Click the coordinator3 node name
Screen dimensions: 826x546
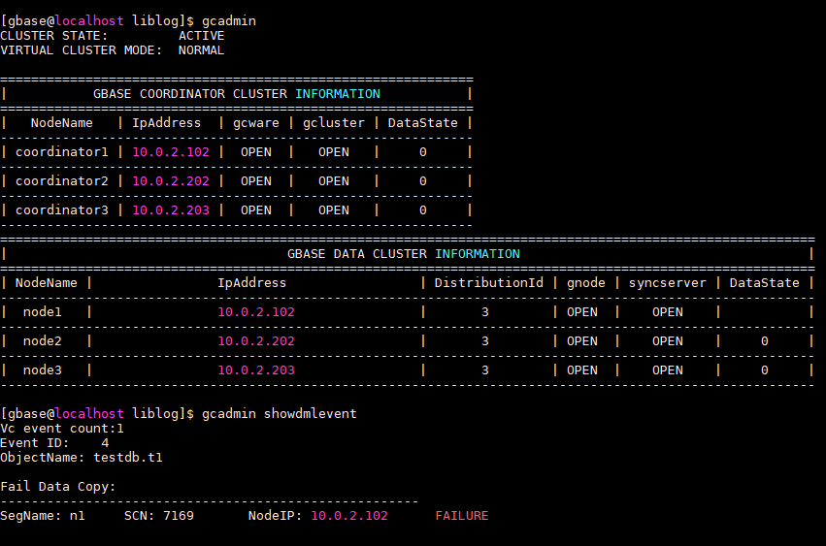tap(61, 210)
